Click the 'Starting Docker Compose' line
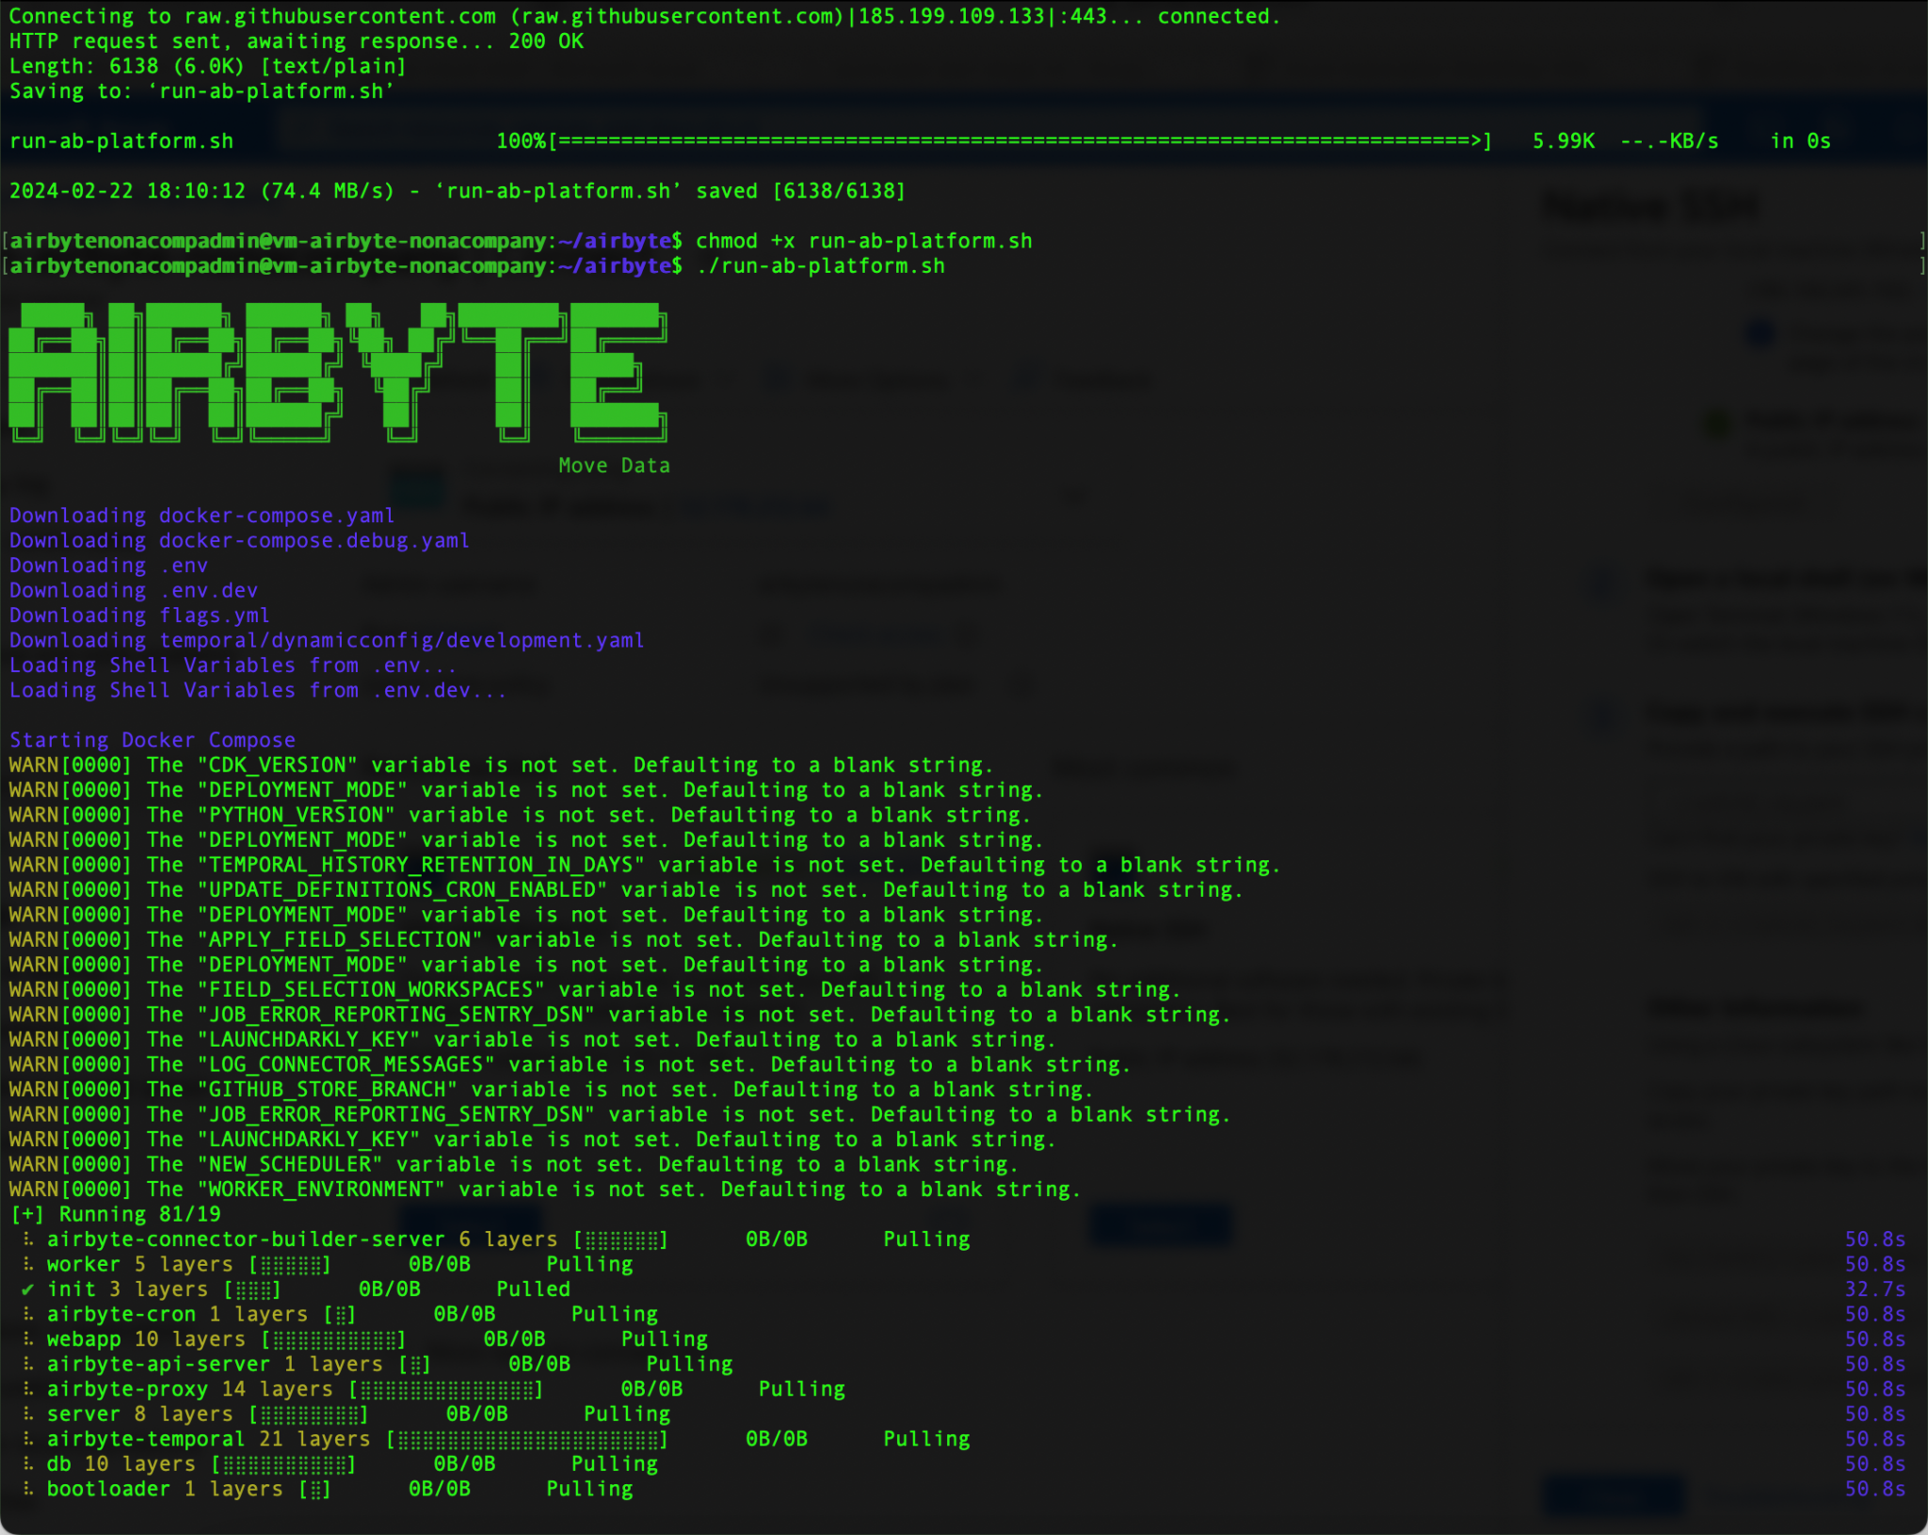Viewport: 1928px width, 1535px height. coord(153,740)
